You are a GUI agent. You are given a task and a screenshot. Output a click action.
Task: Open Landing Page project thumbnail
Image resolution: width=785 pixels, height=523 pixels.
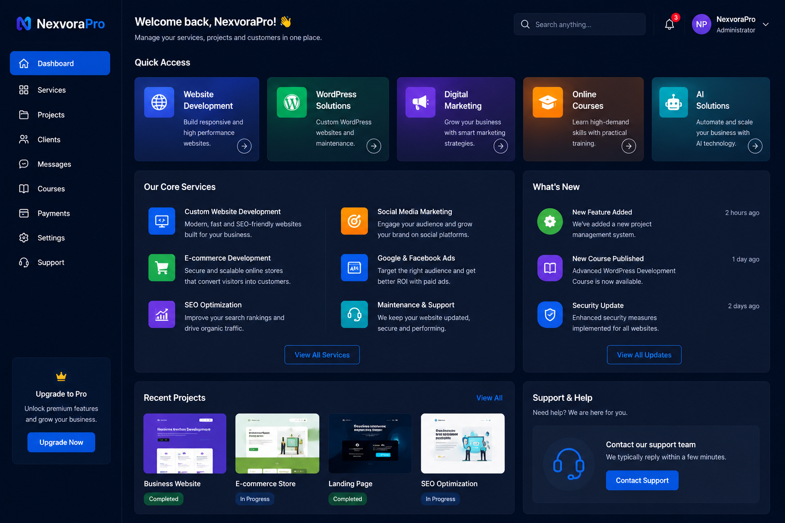click(370, 443)
